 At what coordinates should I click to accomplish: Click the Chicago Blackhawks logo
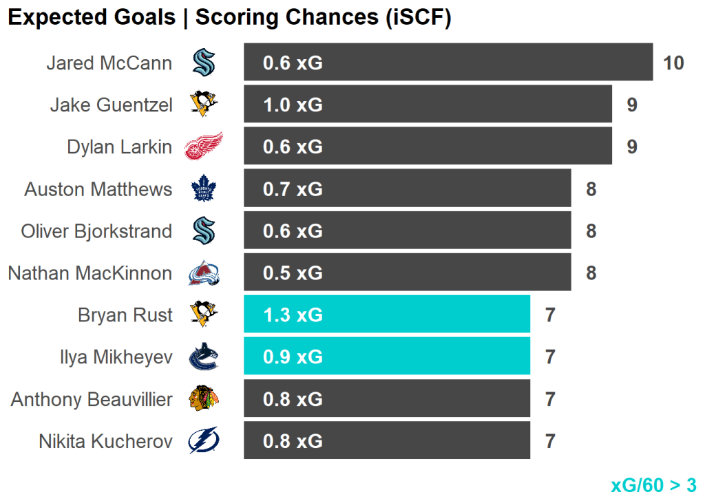click(204, 399)
